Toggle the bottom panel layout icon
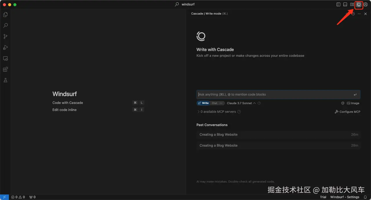 pos(345,5)
